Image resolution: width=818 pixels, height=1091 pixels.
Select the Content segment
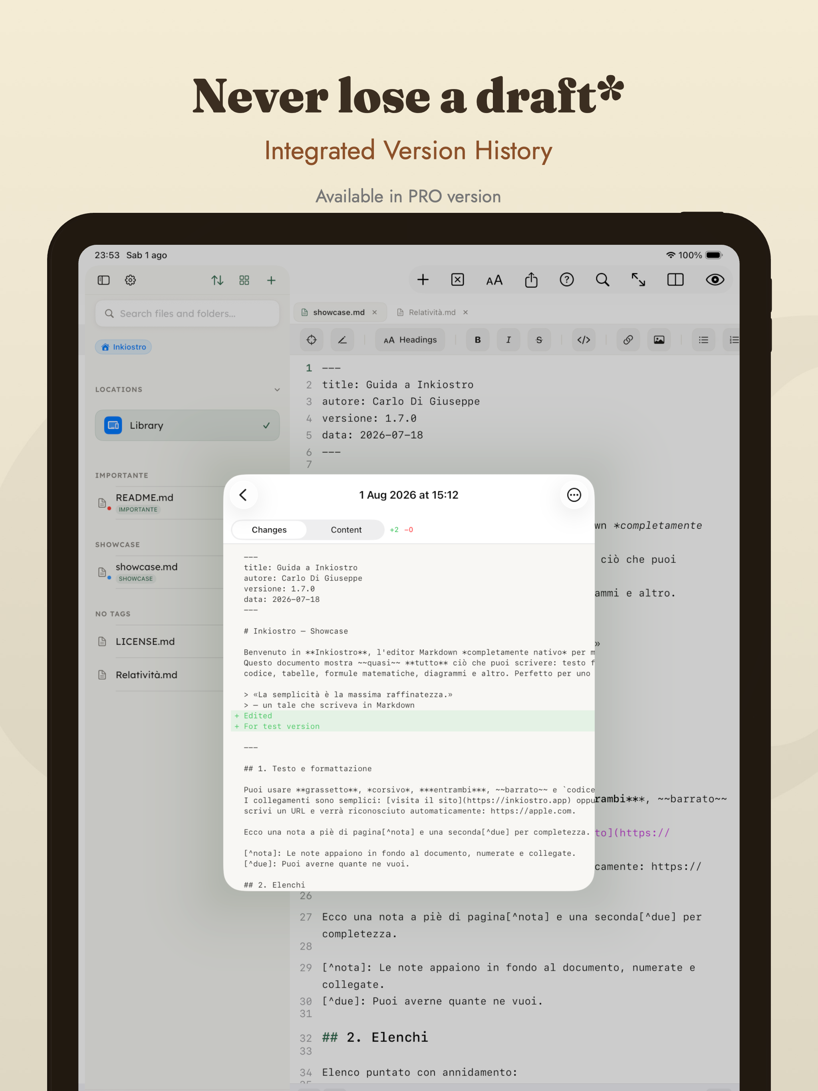point(346,530)
